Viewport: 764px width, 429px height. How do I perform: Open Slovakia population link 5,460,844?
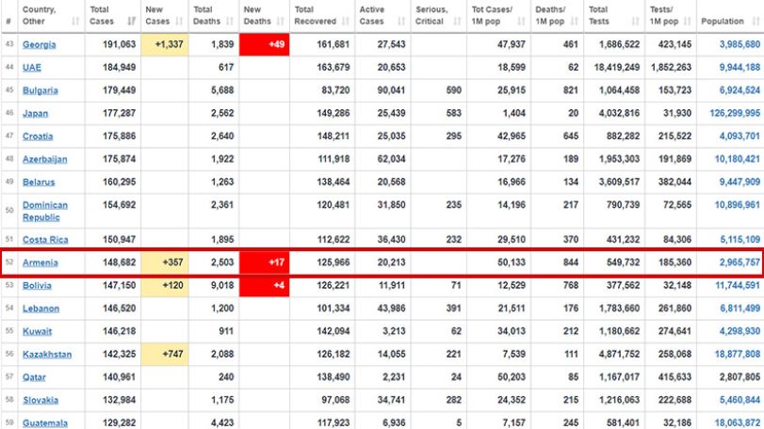[740, 400]
